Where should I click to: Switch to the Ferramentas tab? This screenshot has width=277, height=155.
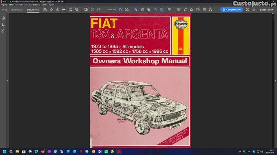pos(17,10)
